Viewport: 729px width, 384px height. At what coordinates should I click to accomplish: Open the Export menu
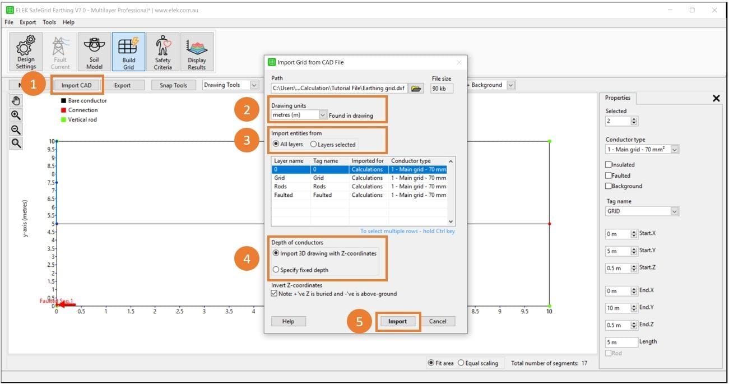click(27, 22)
